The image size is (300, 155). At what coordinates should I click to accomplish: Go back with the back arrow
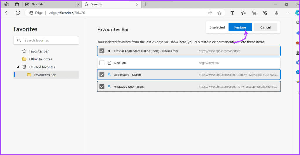point(7,13)
